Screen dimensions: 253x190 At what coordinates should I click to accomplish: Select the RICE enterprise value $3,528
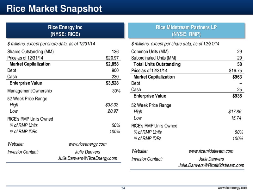coord(112,83)
